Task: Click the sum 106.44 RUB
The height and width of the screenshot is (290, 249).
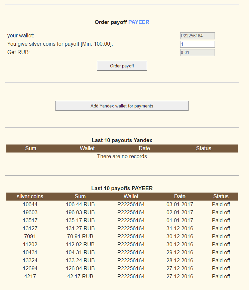Action: pyautogui.click(x=80, y=204)
